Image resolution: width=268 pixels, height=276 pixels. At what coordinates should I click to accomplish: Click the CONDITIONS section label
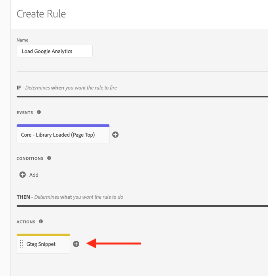coord(30,158)
